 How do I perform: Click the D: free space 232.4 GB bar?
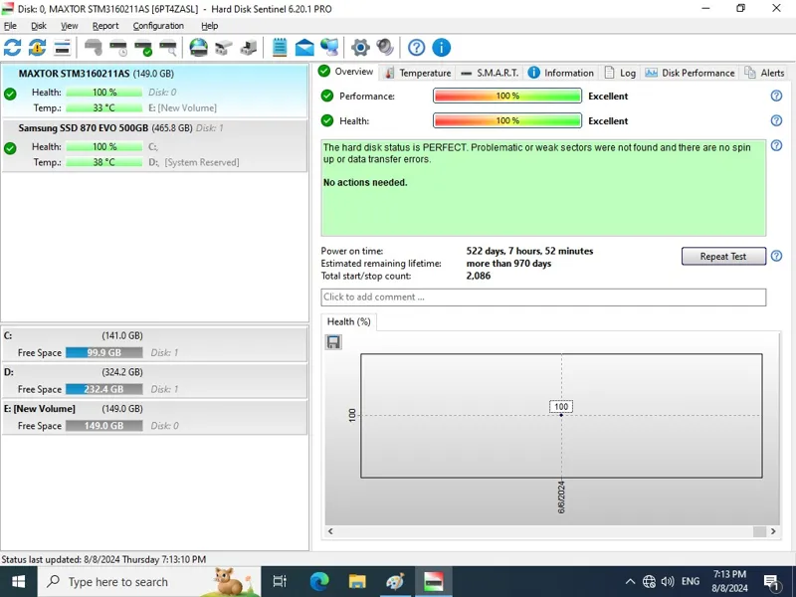104,389
